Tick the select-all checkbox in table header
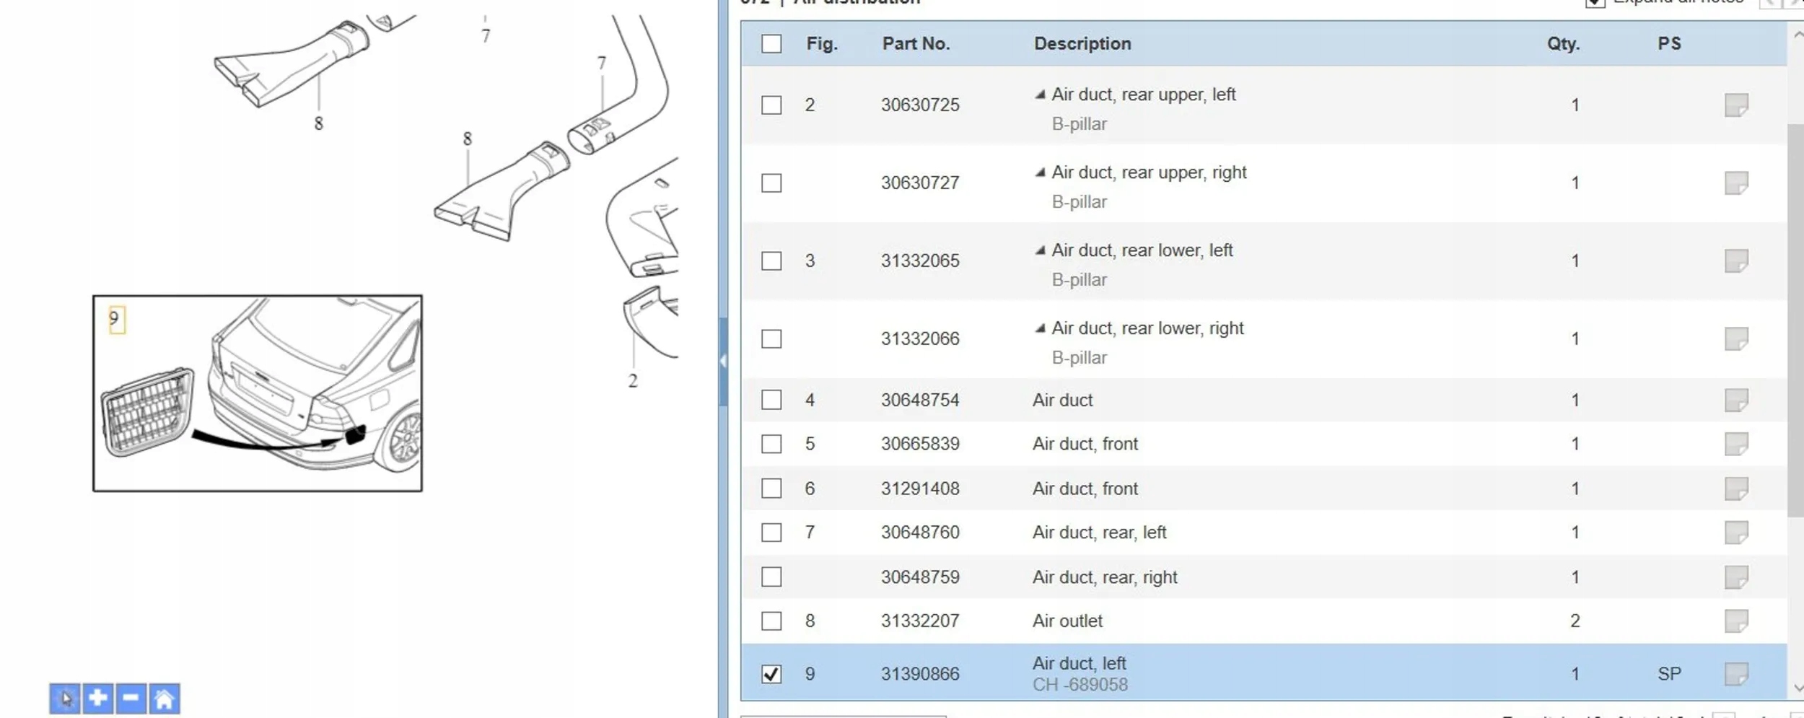Image resolution: width=1804 pixels, height=718 pixels. point(771,44)
